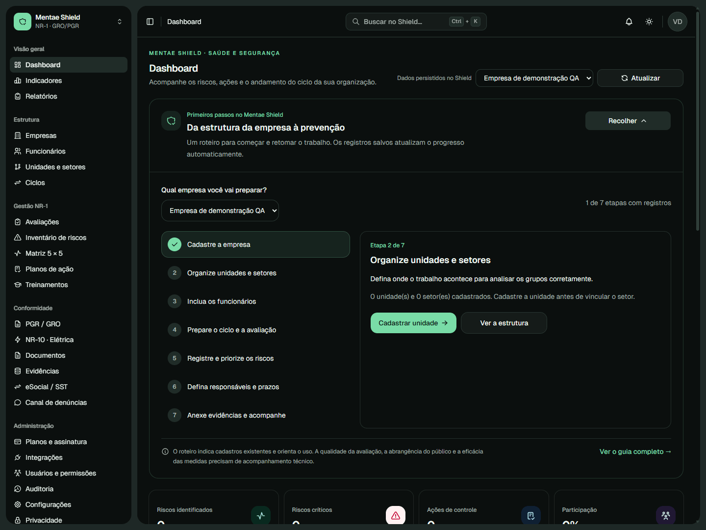Click the Atualizar button
This screenshot has height=530, width=706.
[x=640, y=78]
